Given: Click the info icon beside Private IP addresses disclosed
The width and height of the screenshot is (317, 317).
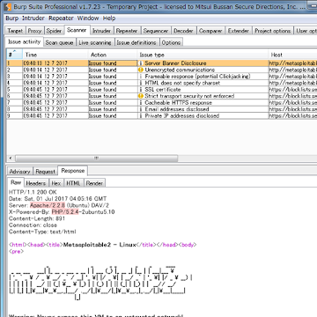Looking at the screenshot, I should [x=141, y=116].
